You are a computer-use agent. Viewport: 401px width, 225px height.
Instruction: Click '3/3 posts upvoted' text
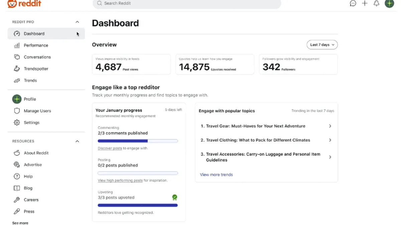coord(116,197)
